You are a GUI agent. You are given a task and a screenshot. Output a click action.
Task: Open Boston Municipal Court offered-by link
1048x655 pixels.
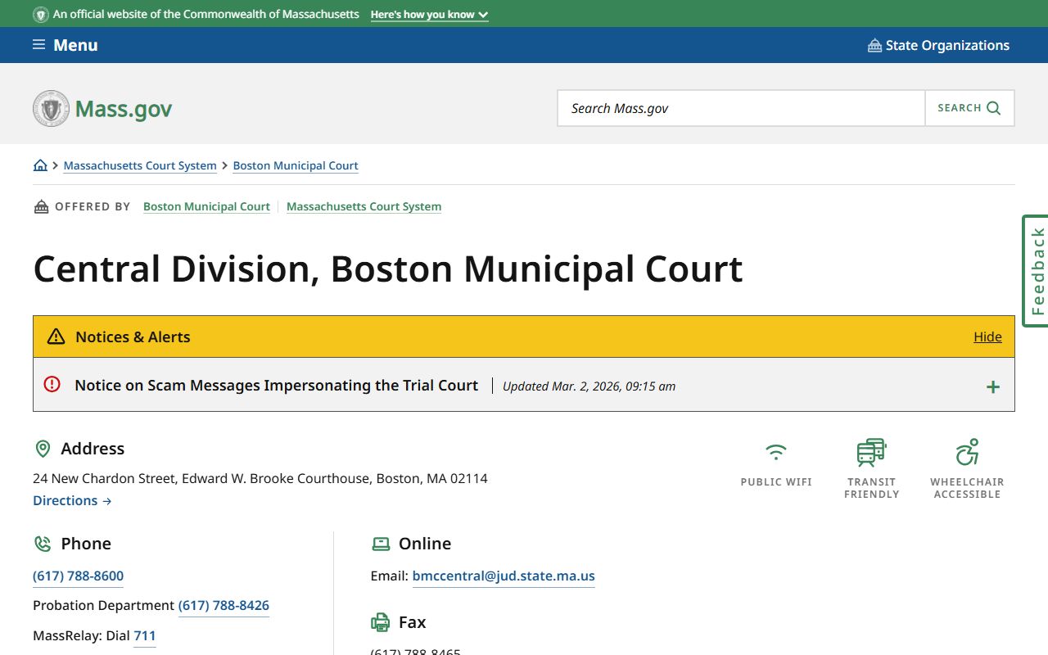(206, 206)
